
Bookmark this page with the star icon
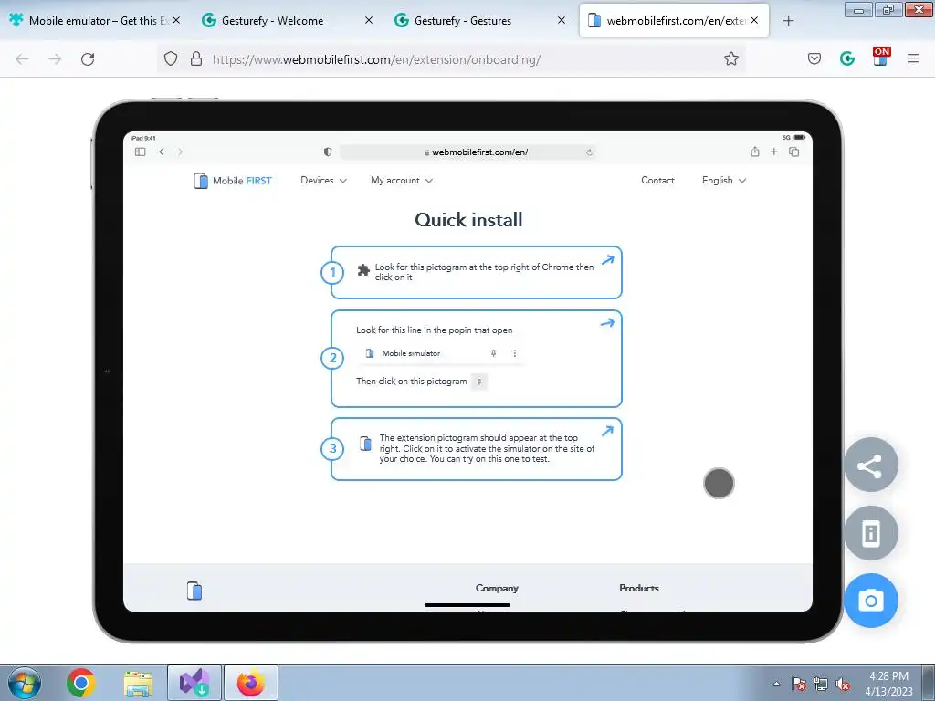[x=731, y=58]
